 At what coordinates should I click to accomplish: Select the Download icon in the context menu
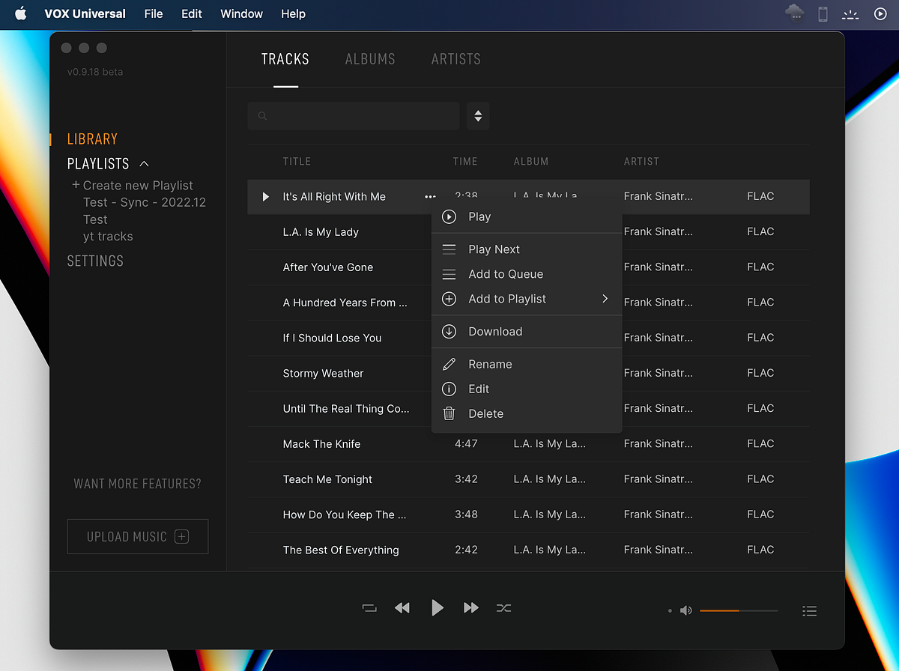449,331
